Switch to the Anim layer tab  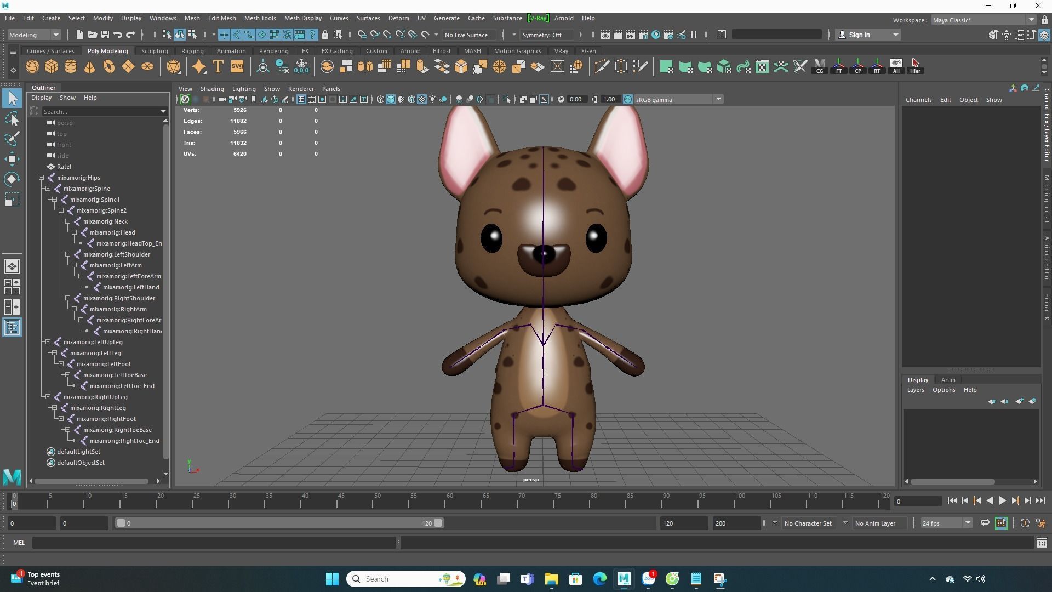coord(948,379)
